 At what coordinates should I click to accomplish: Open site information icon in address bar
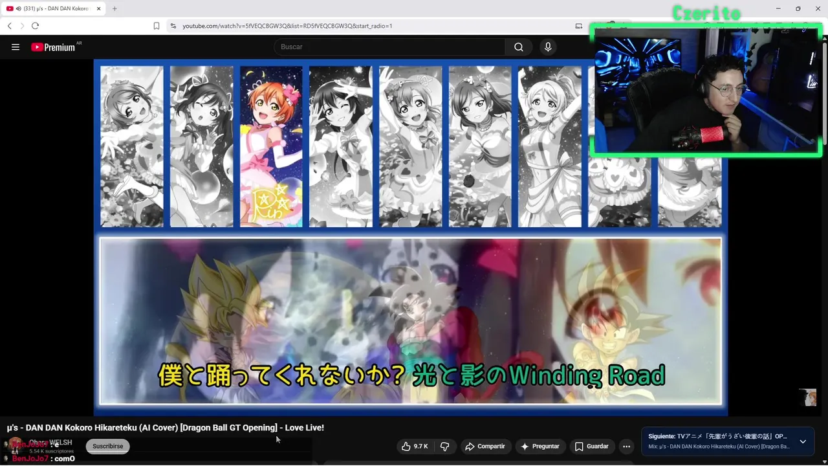click(x=173, y=26)
